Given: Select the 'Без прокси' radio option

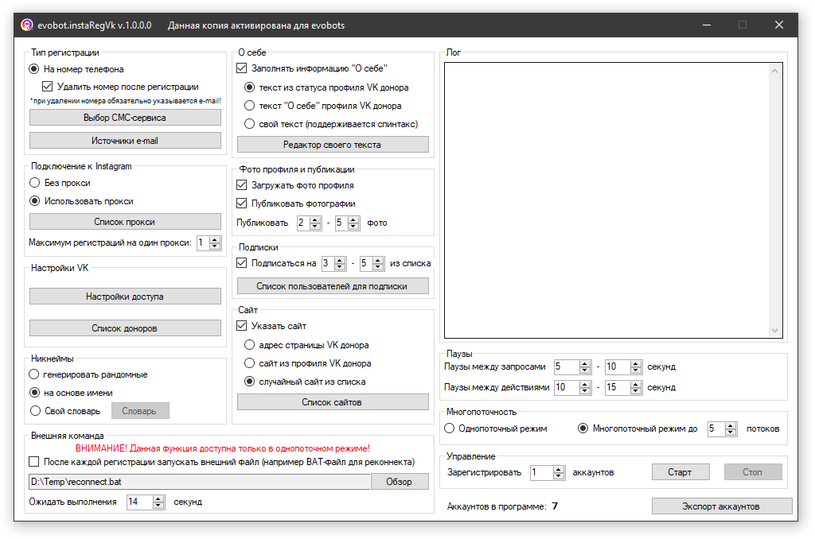Looking at the screenshot, I should tap(34, 183).
